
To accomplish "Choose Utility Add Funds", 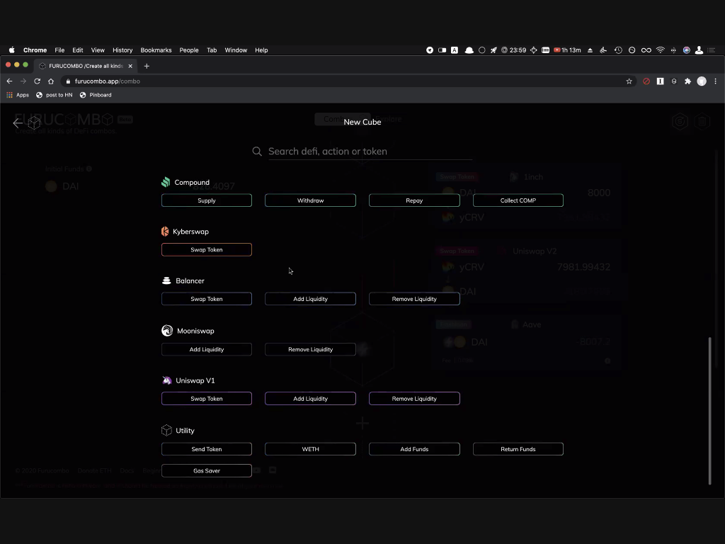I will click(414, 449).
